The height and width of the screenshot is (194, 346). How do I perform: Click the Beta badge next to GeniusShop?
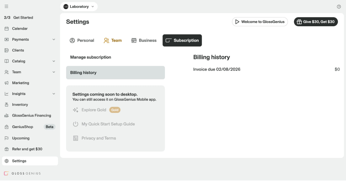click(x=49, y=127)
